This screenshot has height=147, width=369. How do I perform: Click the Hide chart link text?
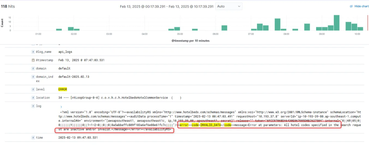[362, 6]
